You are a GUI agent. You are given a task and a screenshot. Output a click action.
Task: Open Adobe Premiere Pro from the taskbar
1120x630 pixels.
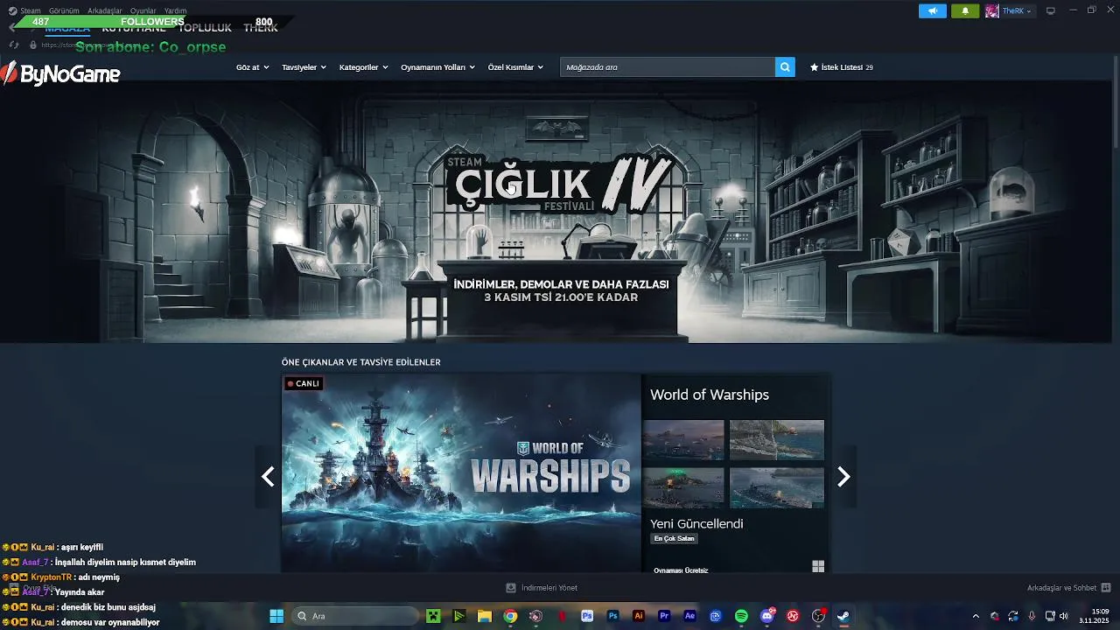click(664, 616)
